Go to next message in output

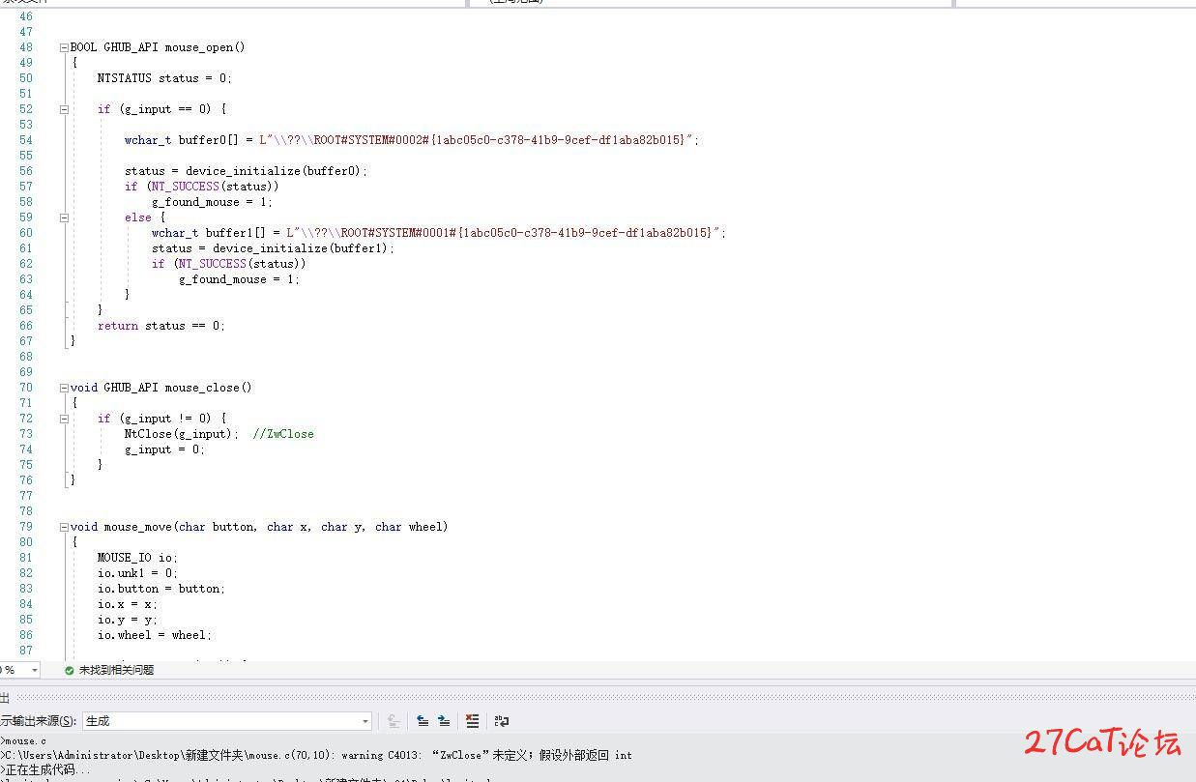point(444,721)
